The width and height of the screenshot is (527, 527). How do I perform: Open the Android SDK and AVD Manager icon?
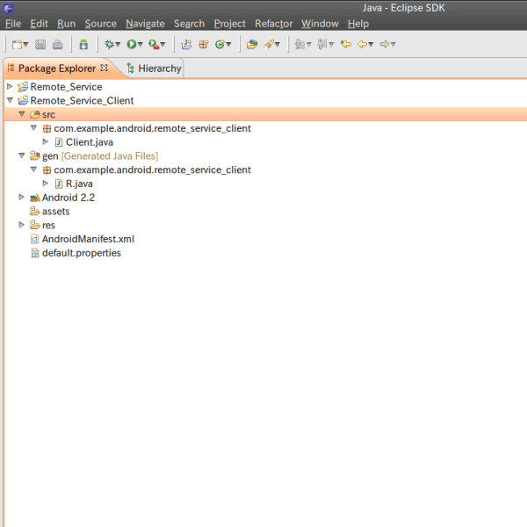pyautogui.click(x=83, y=44)
